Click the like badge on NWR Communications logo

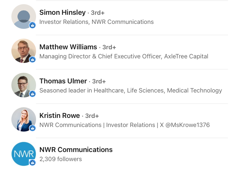(x=32, y=162)
